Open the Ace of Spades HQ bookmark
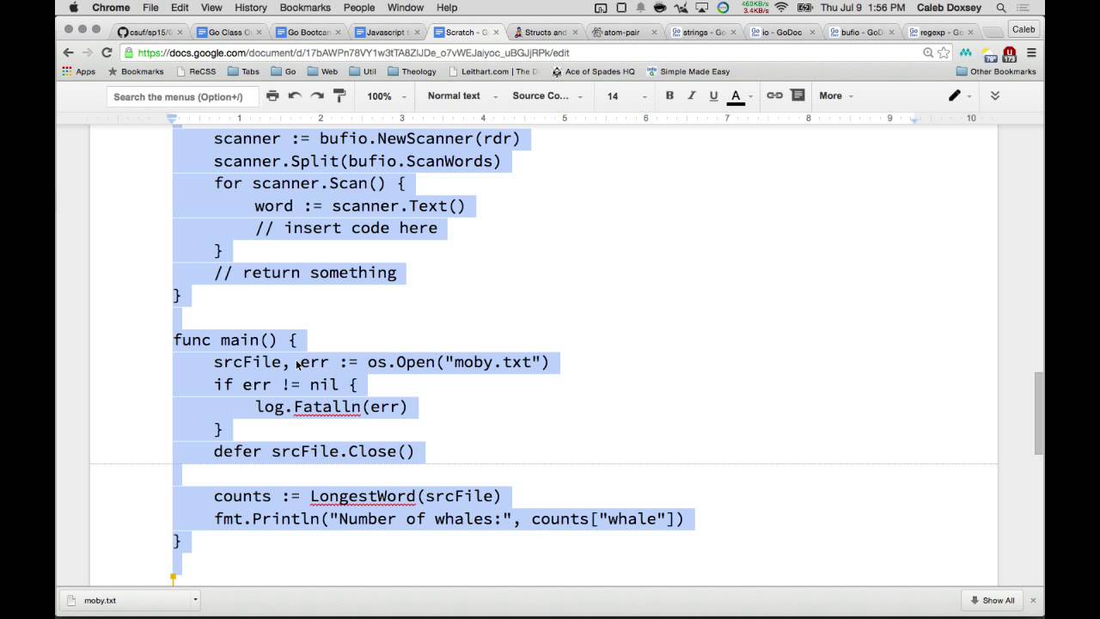Image resolution: width=1100 pixels, height=619 pixels. tap(593, 71)
